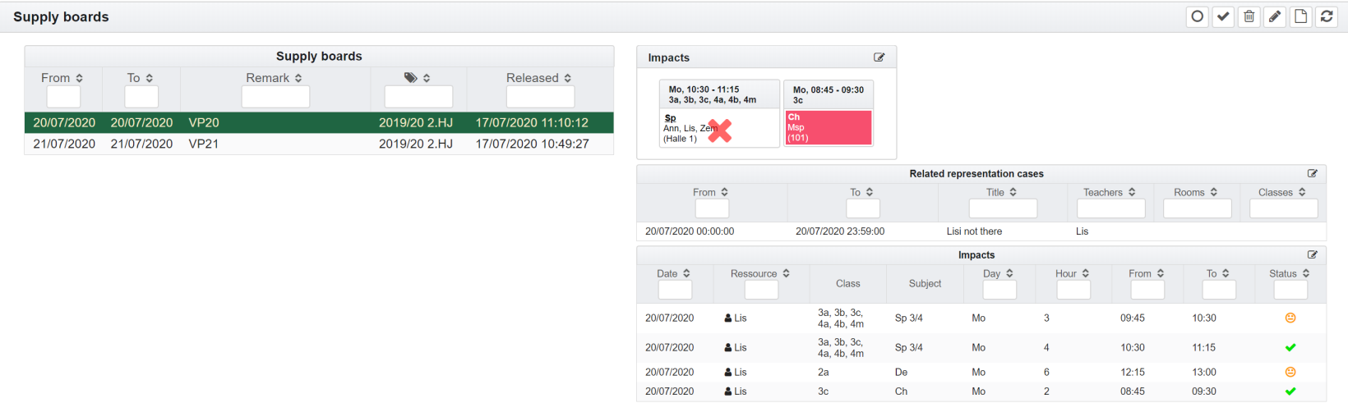Click the Ressource filter field in Impacts
Viewport: 1348px width, 412px height.
pos(760,290)
